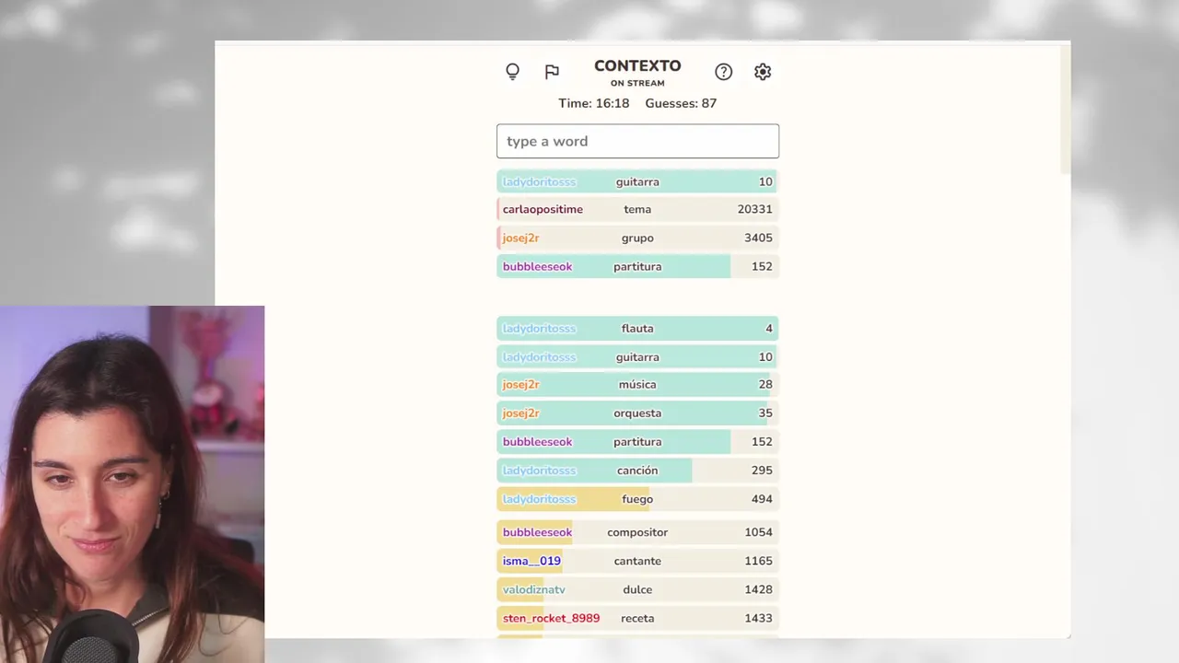Image resolution: width=1179 pixels, height=663 pixels.
Task: Click the lightbulb hint icon
Action: click(x=513, y=72)
